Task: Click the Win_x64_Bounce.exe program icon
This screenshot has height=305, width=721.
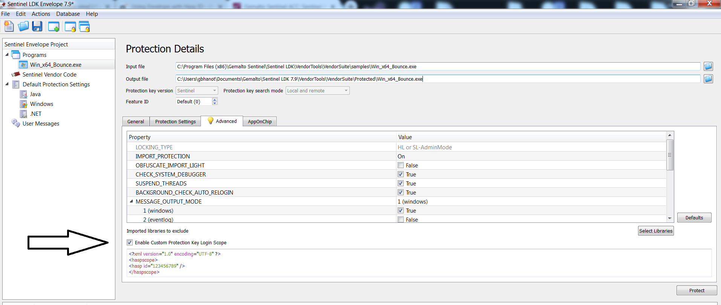Action: pyautogui.click(x=23, y=65)
